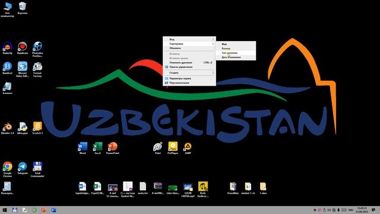380x214 pixels.
Task: Sort by Тип элемента in the submenu
Action: coord(236,53)
